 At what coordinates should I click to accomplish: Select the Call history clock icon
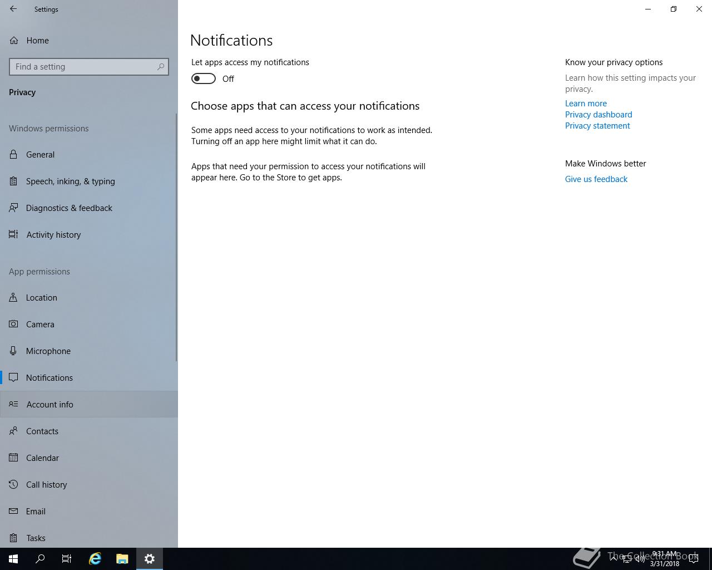[x=13, y=485]
